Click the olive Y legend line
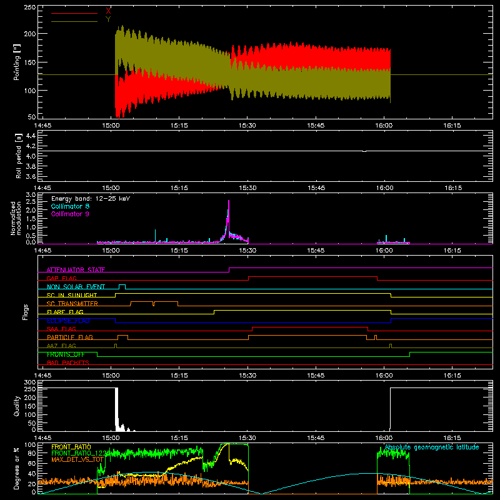This screenshot has height=500, width=500. (74, 22)
